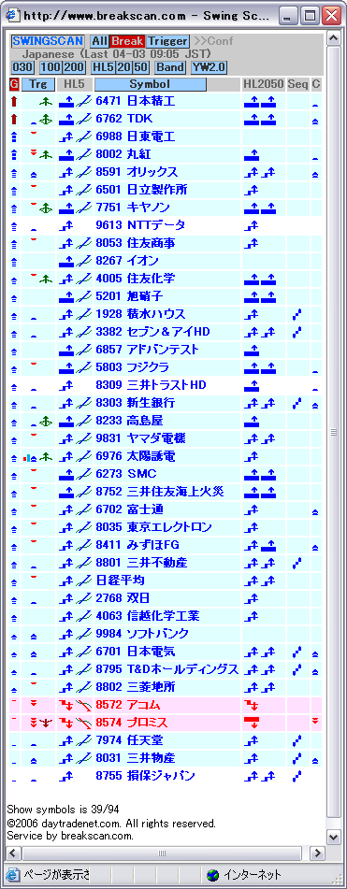Toggle the HL5 filter button in header bar

103,67
